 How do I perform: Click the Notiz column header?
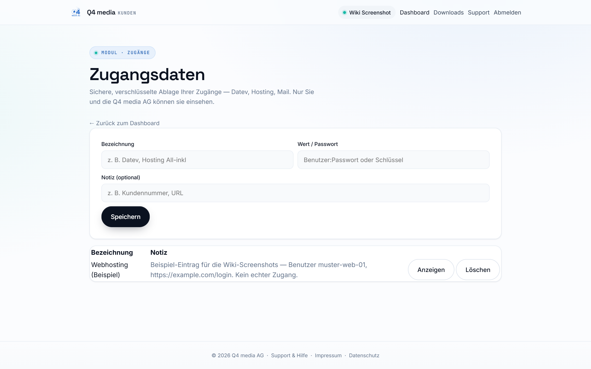159,253
